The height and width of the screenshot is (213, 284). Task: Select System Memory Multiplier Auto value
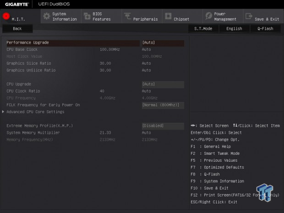pyautogui.click(x=146, y=132)
